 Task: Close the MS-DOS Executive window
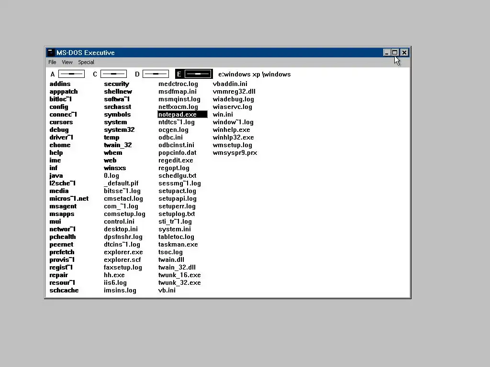tap(404, 53)
